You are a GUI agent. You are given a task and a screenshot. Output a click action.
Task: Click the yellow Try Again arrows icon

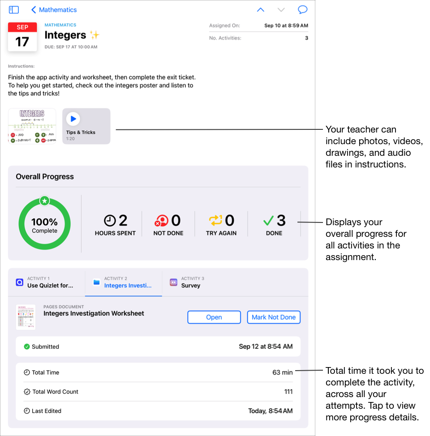click(x=215, y=220)
